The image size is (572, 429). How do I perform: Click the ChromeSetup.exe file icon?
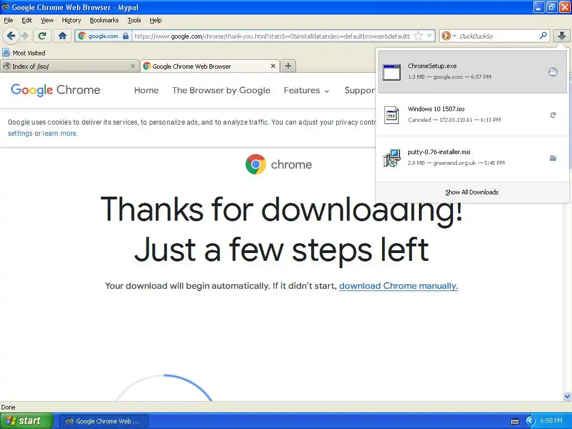coord(392,72)
